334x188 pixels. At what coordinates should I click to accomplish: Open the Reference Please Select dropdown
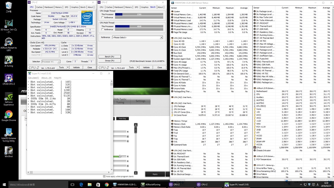138,38
